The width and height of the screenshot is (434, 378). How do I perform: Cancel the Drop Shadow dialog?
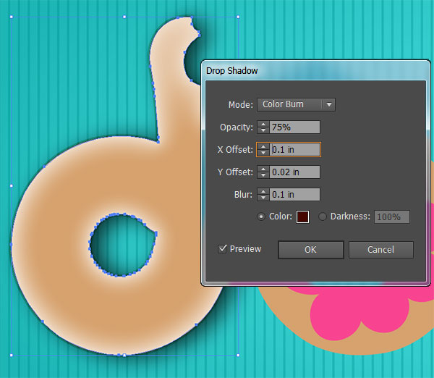click(381, 250)
